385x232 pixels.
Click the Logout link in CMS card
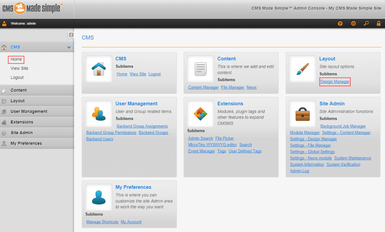tap(154, 74)
